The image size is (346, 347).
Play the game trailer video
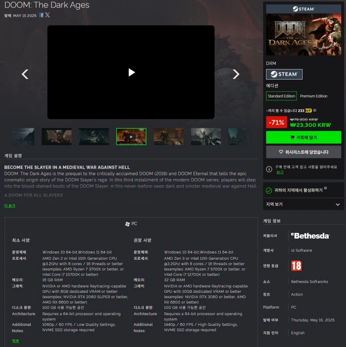pos(131,72)
